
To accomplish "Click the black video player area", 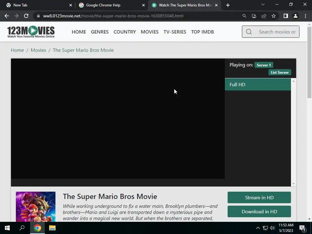I will 118,119.
